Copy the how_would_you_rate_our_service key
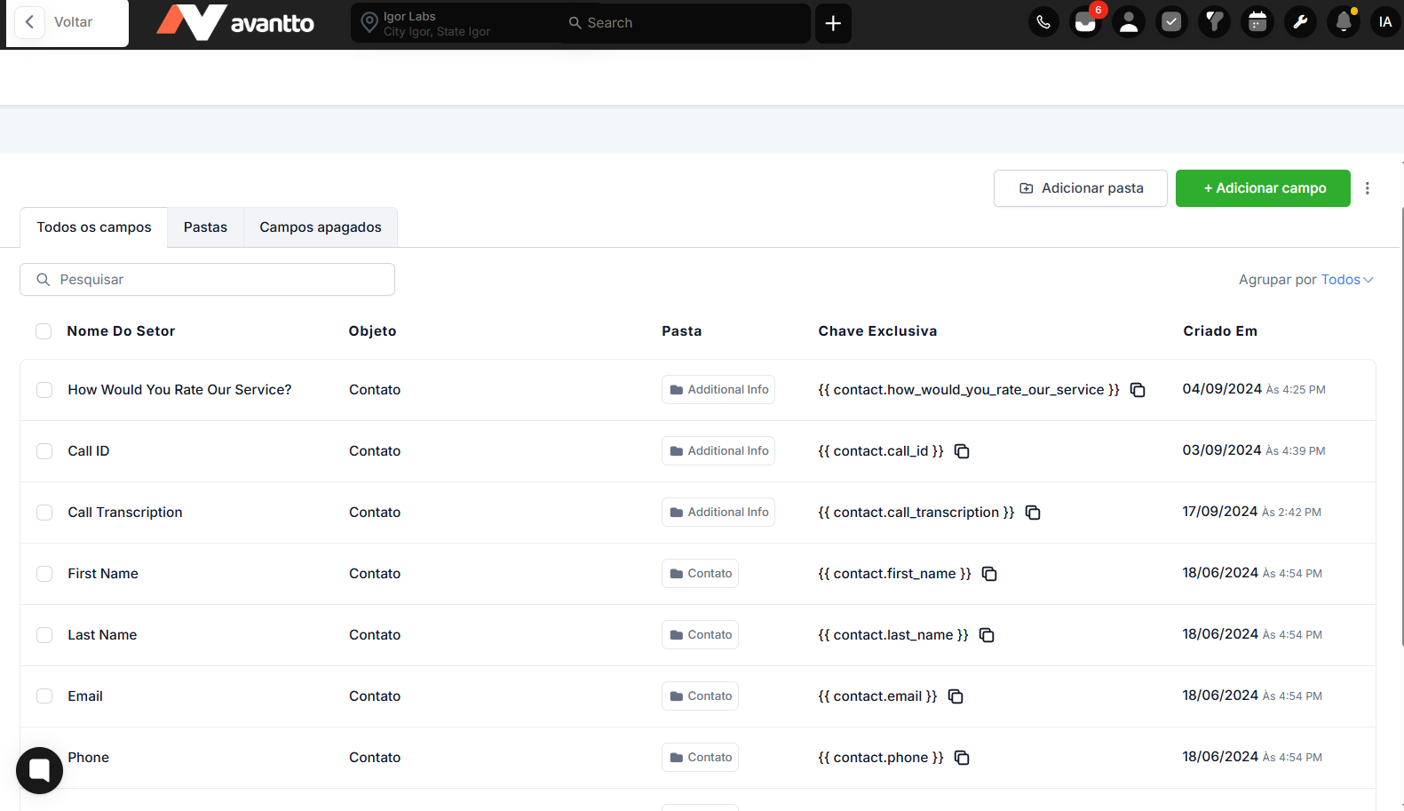Viewport: 1404px width, 811px height. 1138,390
